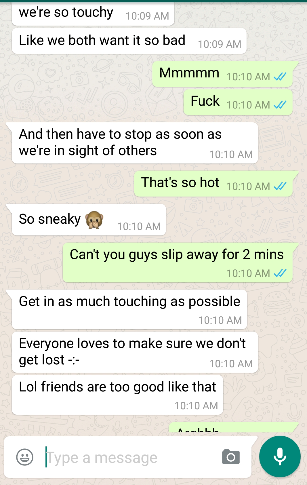Select Lol friends are too good message
The height and width of the screenshot is (485, 307).
(x=117, y=395)
